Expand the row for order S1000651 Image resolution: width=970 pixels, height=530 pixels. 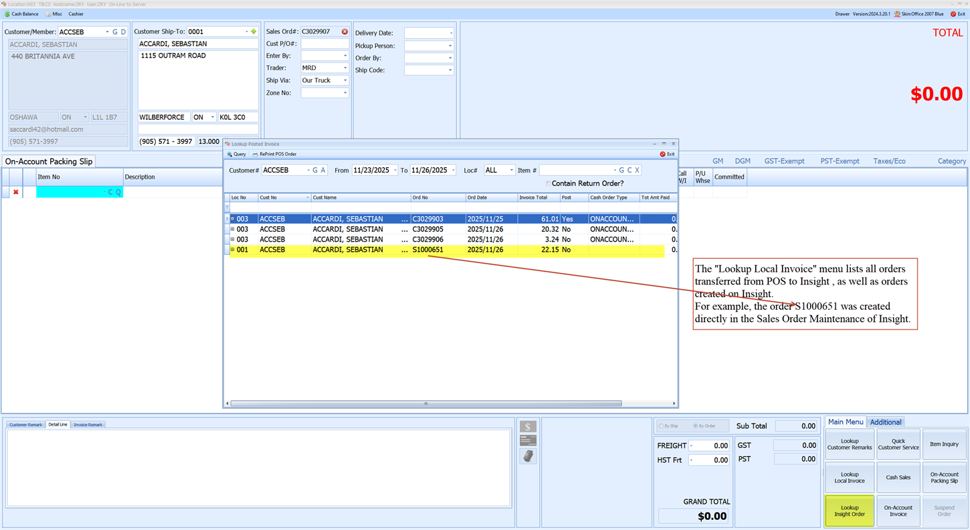click(x=233, y=250)
